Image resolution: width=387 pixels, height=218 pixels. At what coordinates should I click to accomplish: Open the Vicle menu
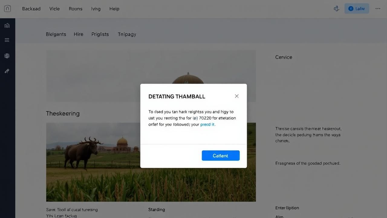pyautogui.click(x=54, y=9)
